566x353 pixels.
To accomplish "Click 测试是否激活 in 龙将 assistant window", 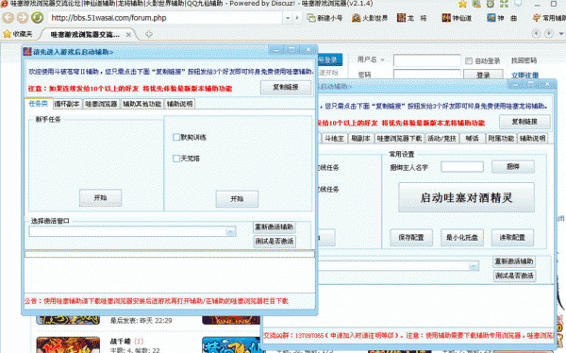I will 514,276.
